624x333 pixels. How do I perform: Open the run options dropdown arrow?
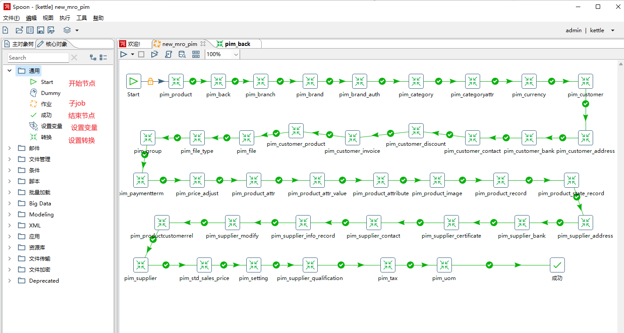coord(132,54)
